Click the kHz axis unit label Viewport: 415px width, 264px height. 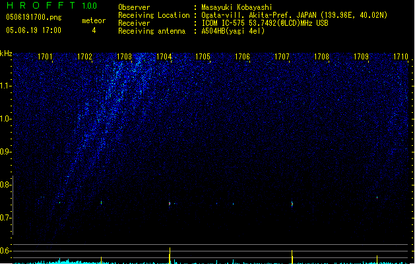(x=6, y=53)
